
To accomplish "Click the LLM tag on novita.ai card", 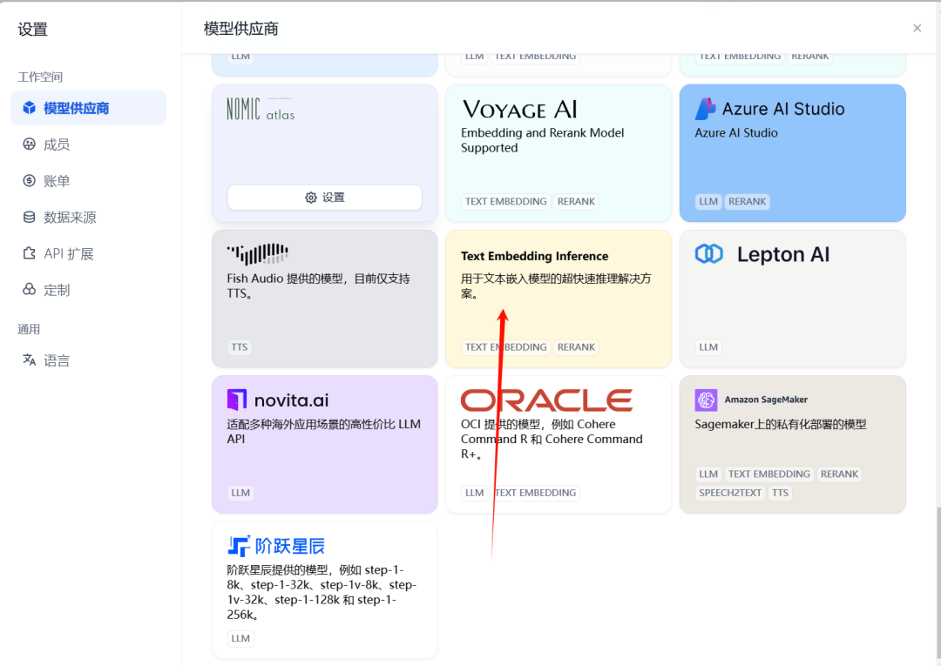I will [240, 493].
